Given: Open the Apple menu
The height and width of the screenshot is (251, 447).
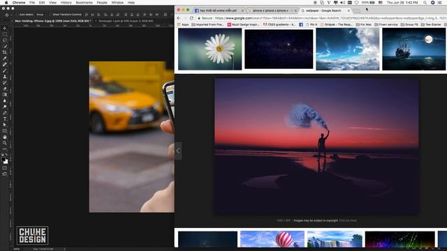Looking at the screenshot, I should (6, 3).
